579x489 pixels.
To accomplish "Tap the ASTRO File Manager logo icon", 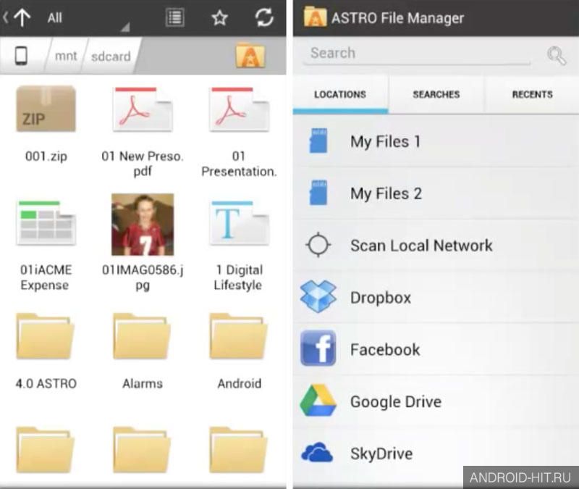I will click(x=315, y=17).
